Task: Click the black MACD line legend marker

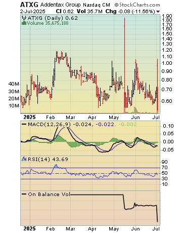Action: [x=24, y=125]
